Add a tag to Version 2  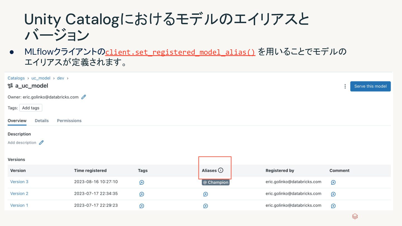[x=142, y=194]
